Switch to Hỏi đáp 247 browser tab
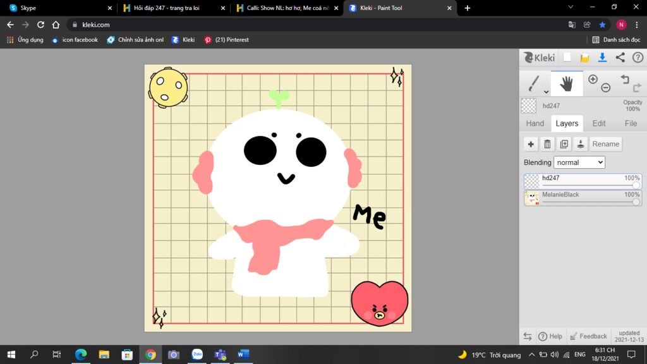The image size is (647, 364). (x=174, y=8)
